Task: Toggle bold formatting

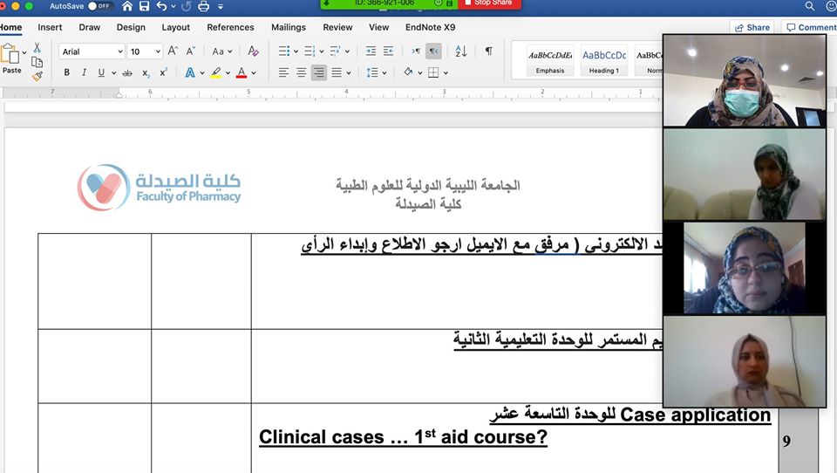Action: pyautogui.click(x=66, y=73)
